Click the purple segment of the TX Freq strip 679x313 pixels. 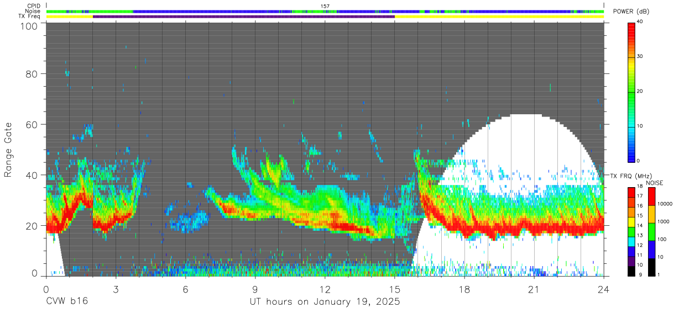[244, 17]
